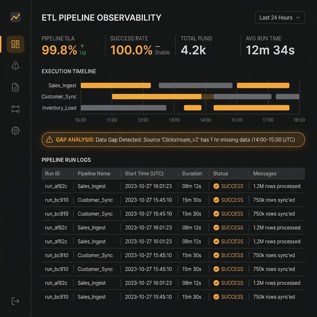Sort by Start Time (UTC) column header
This screenshot has width=317, height=317.
coord(144,173)
